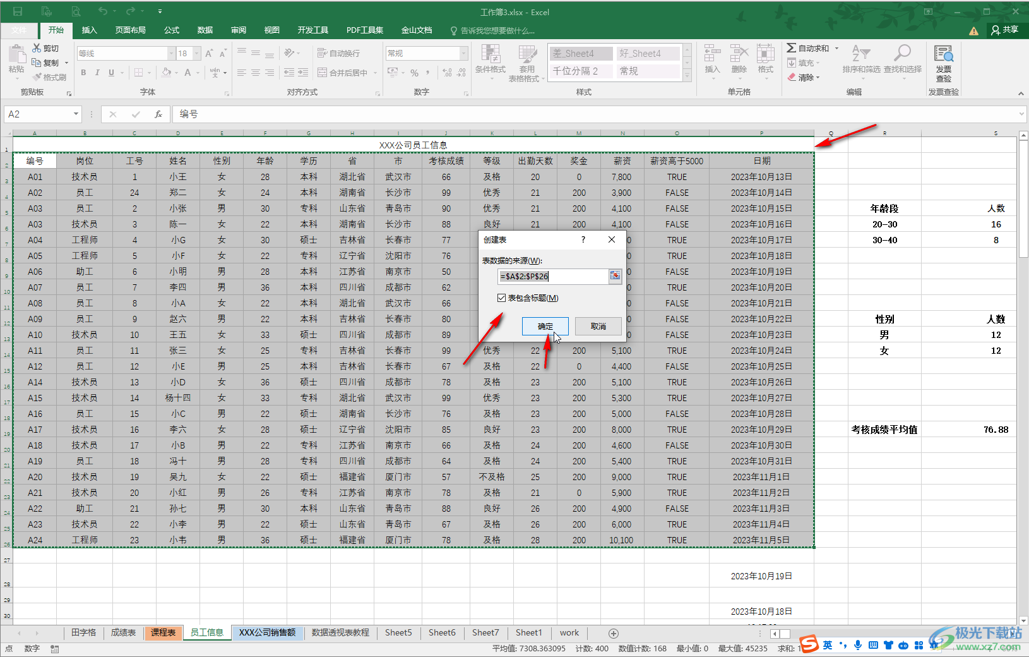Open 条件格式 (Conditional Formatting) icon
This screenshot has width=1029, height=657.
point(491,54)
